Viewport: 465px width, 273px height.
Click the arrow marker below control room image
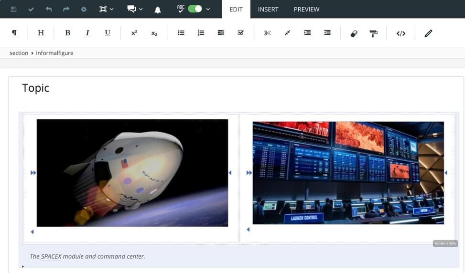(x=248, y=230)
